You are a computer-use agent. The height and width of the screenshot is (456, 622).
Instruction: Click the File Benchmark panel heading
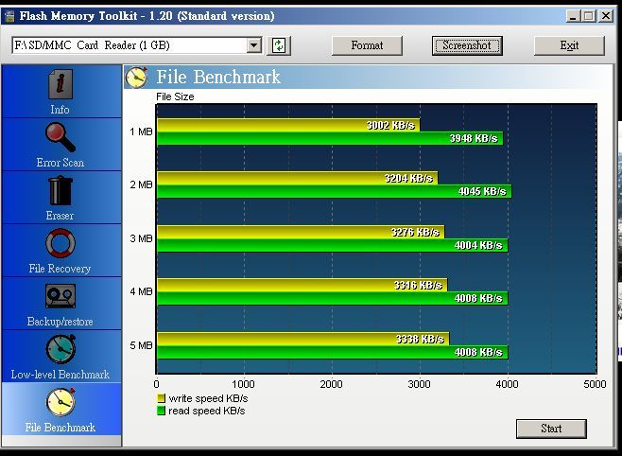218,77
